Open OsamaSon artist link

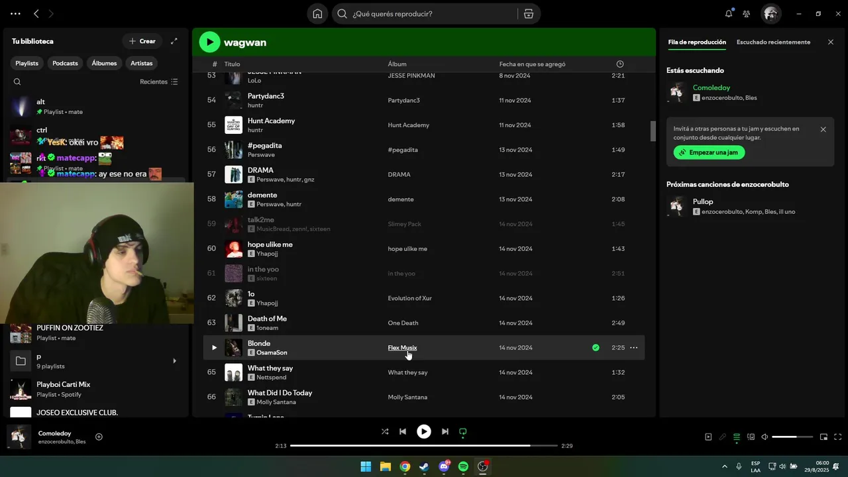tap(272, 353)
